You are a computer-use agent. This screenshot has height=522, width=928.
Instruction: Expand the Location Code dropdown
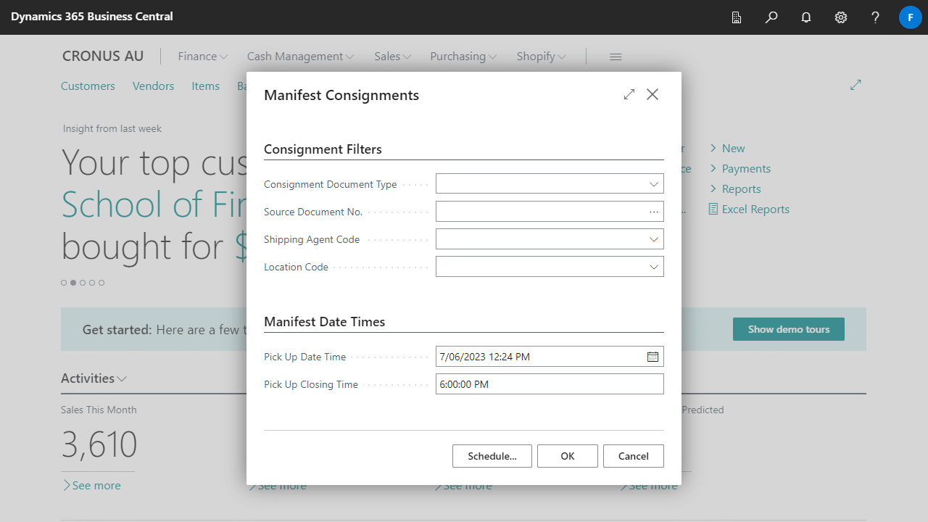pos(654,267)
